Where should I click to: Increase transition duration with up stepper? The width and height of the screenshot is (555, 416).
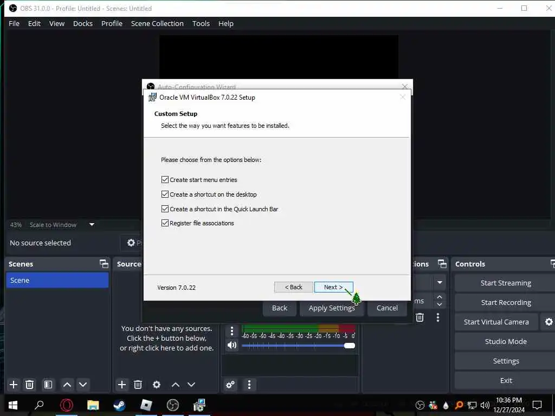tap(440, 297)
